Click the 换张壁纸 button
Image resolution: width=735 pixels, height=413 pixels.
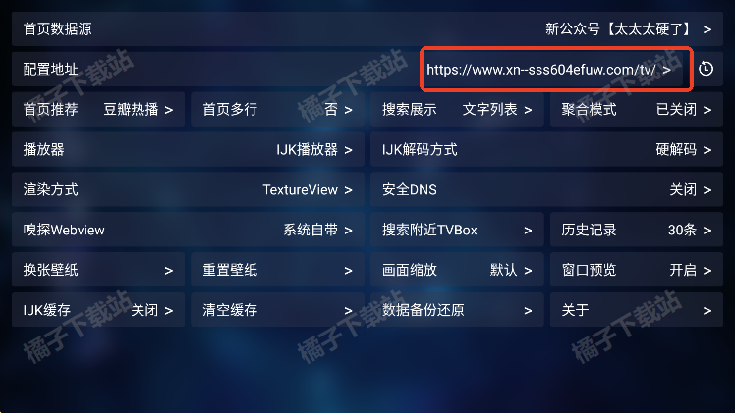pyautogui.click(x=98, y=270)
